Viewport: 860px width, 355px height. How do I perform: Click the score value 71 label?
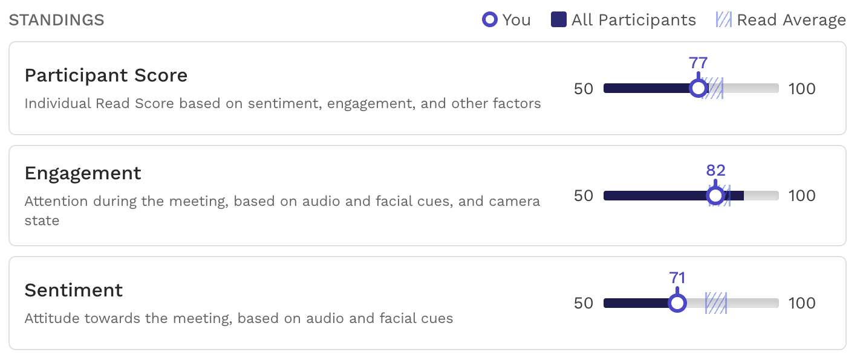pyautogui.click(x=677, y=278)
